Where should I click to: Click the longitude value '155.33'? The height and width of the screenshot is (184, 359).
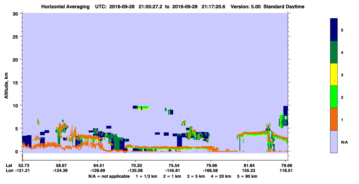pos(248,170)
